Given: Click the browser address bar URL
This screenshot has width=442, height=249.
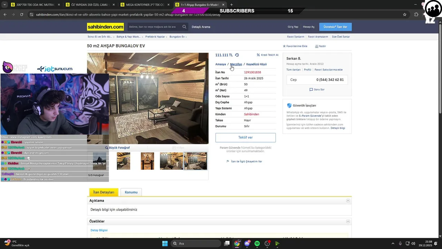Looking at the screenshot, I should pyautogui.click(x=128, y=15).
